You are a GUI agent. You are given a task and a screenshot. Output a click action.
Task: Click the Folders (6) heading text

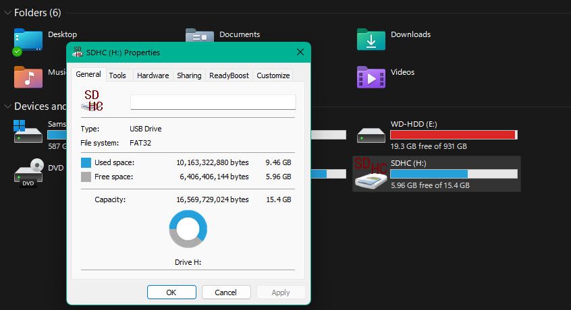(38, 13)
